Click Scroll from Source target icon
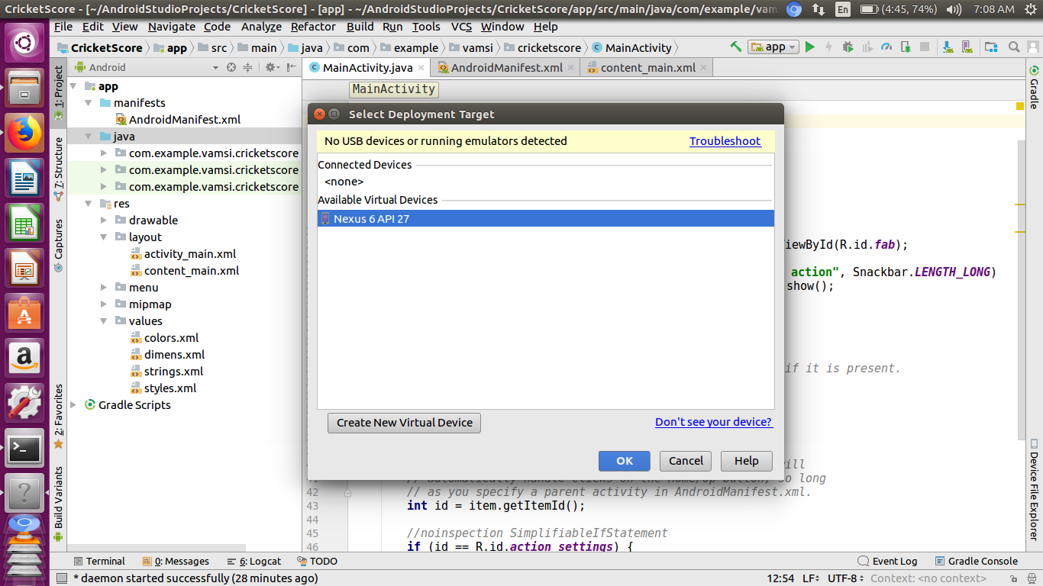 coord(231,67)
